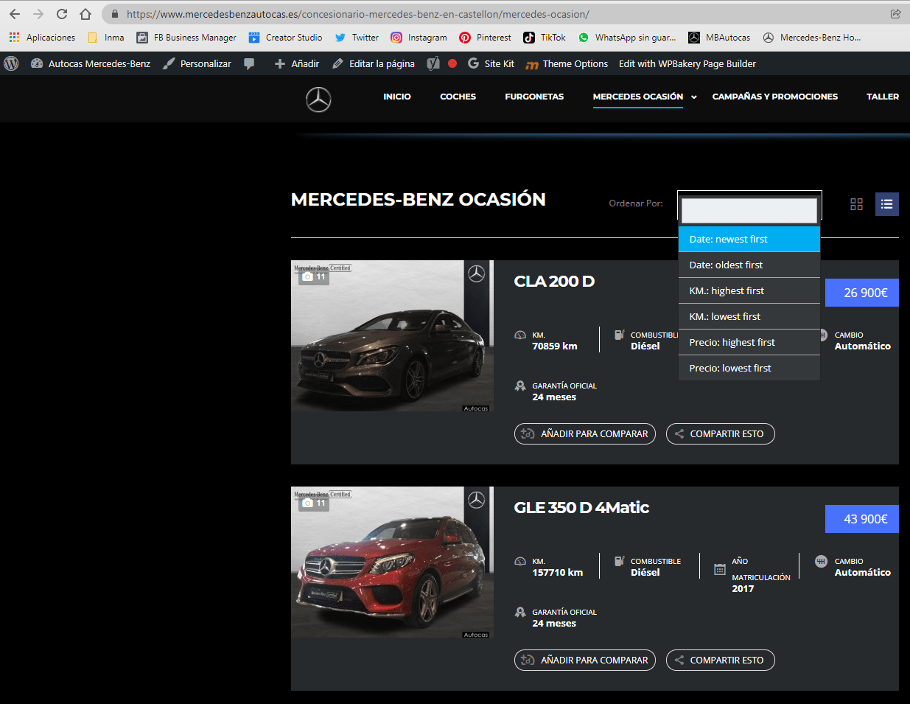Switch to grid view icon
The width and height of the screenshot is (910, 704).
pos(856,204)
